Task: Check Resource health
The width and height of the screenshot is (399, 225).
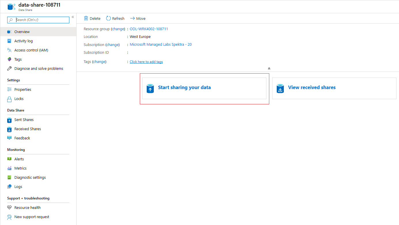Action: tap(27, 207)
